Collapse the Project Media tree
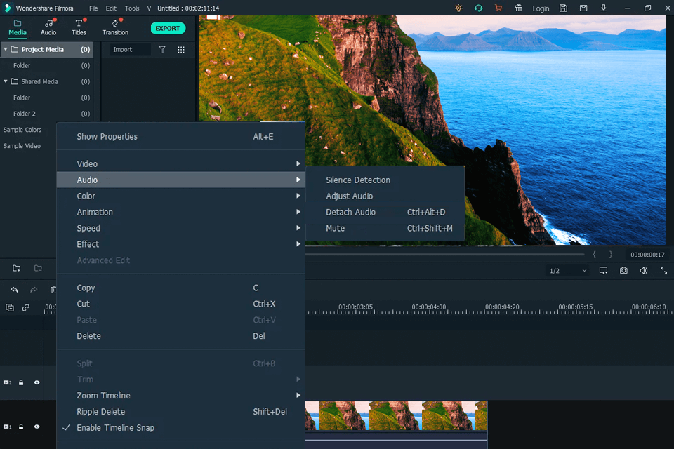This screenshot has width=674, height=449. point(6,49)
